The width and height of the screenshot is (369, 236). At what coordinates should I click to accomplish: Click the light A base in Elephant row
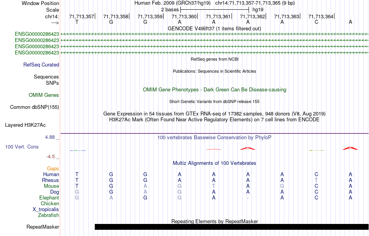coord(111,198)
